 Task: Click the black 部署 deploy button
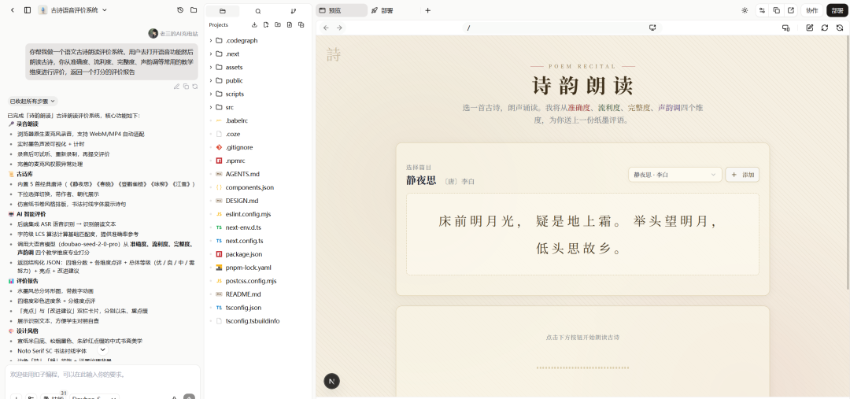837,10
